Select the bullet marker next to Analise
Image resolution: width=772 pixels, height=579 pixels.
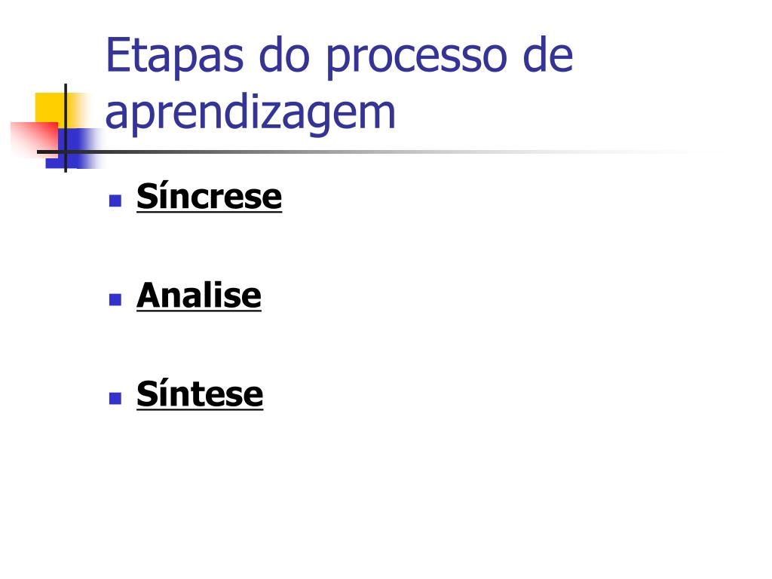point(115,299)
